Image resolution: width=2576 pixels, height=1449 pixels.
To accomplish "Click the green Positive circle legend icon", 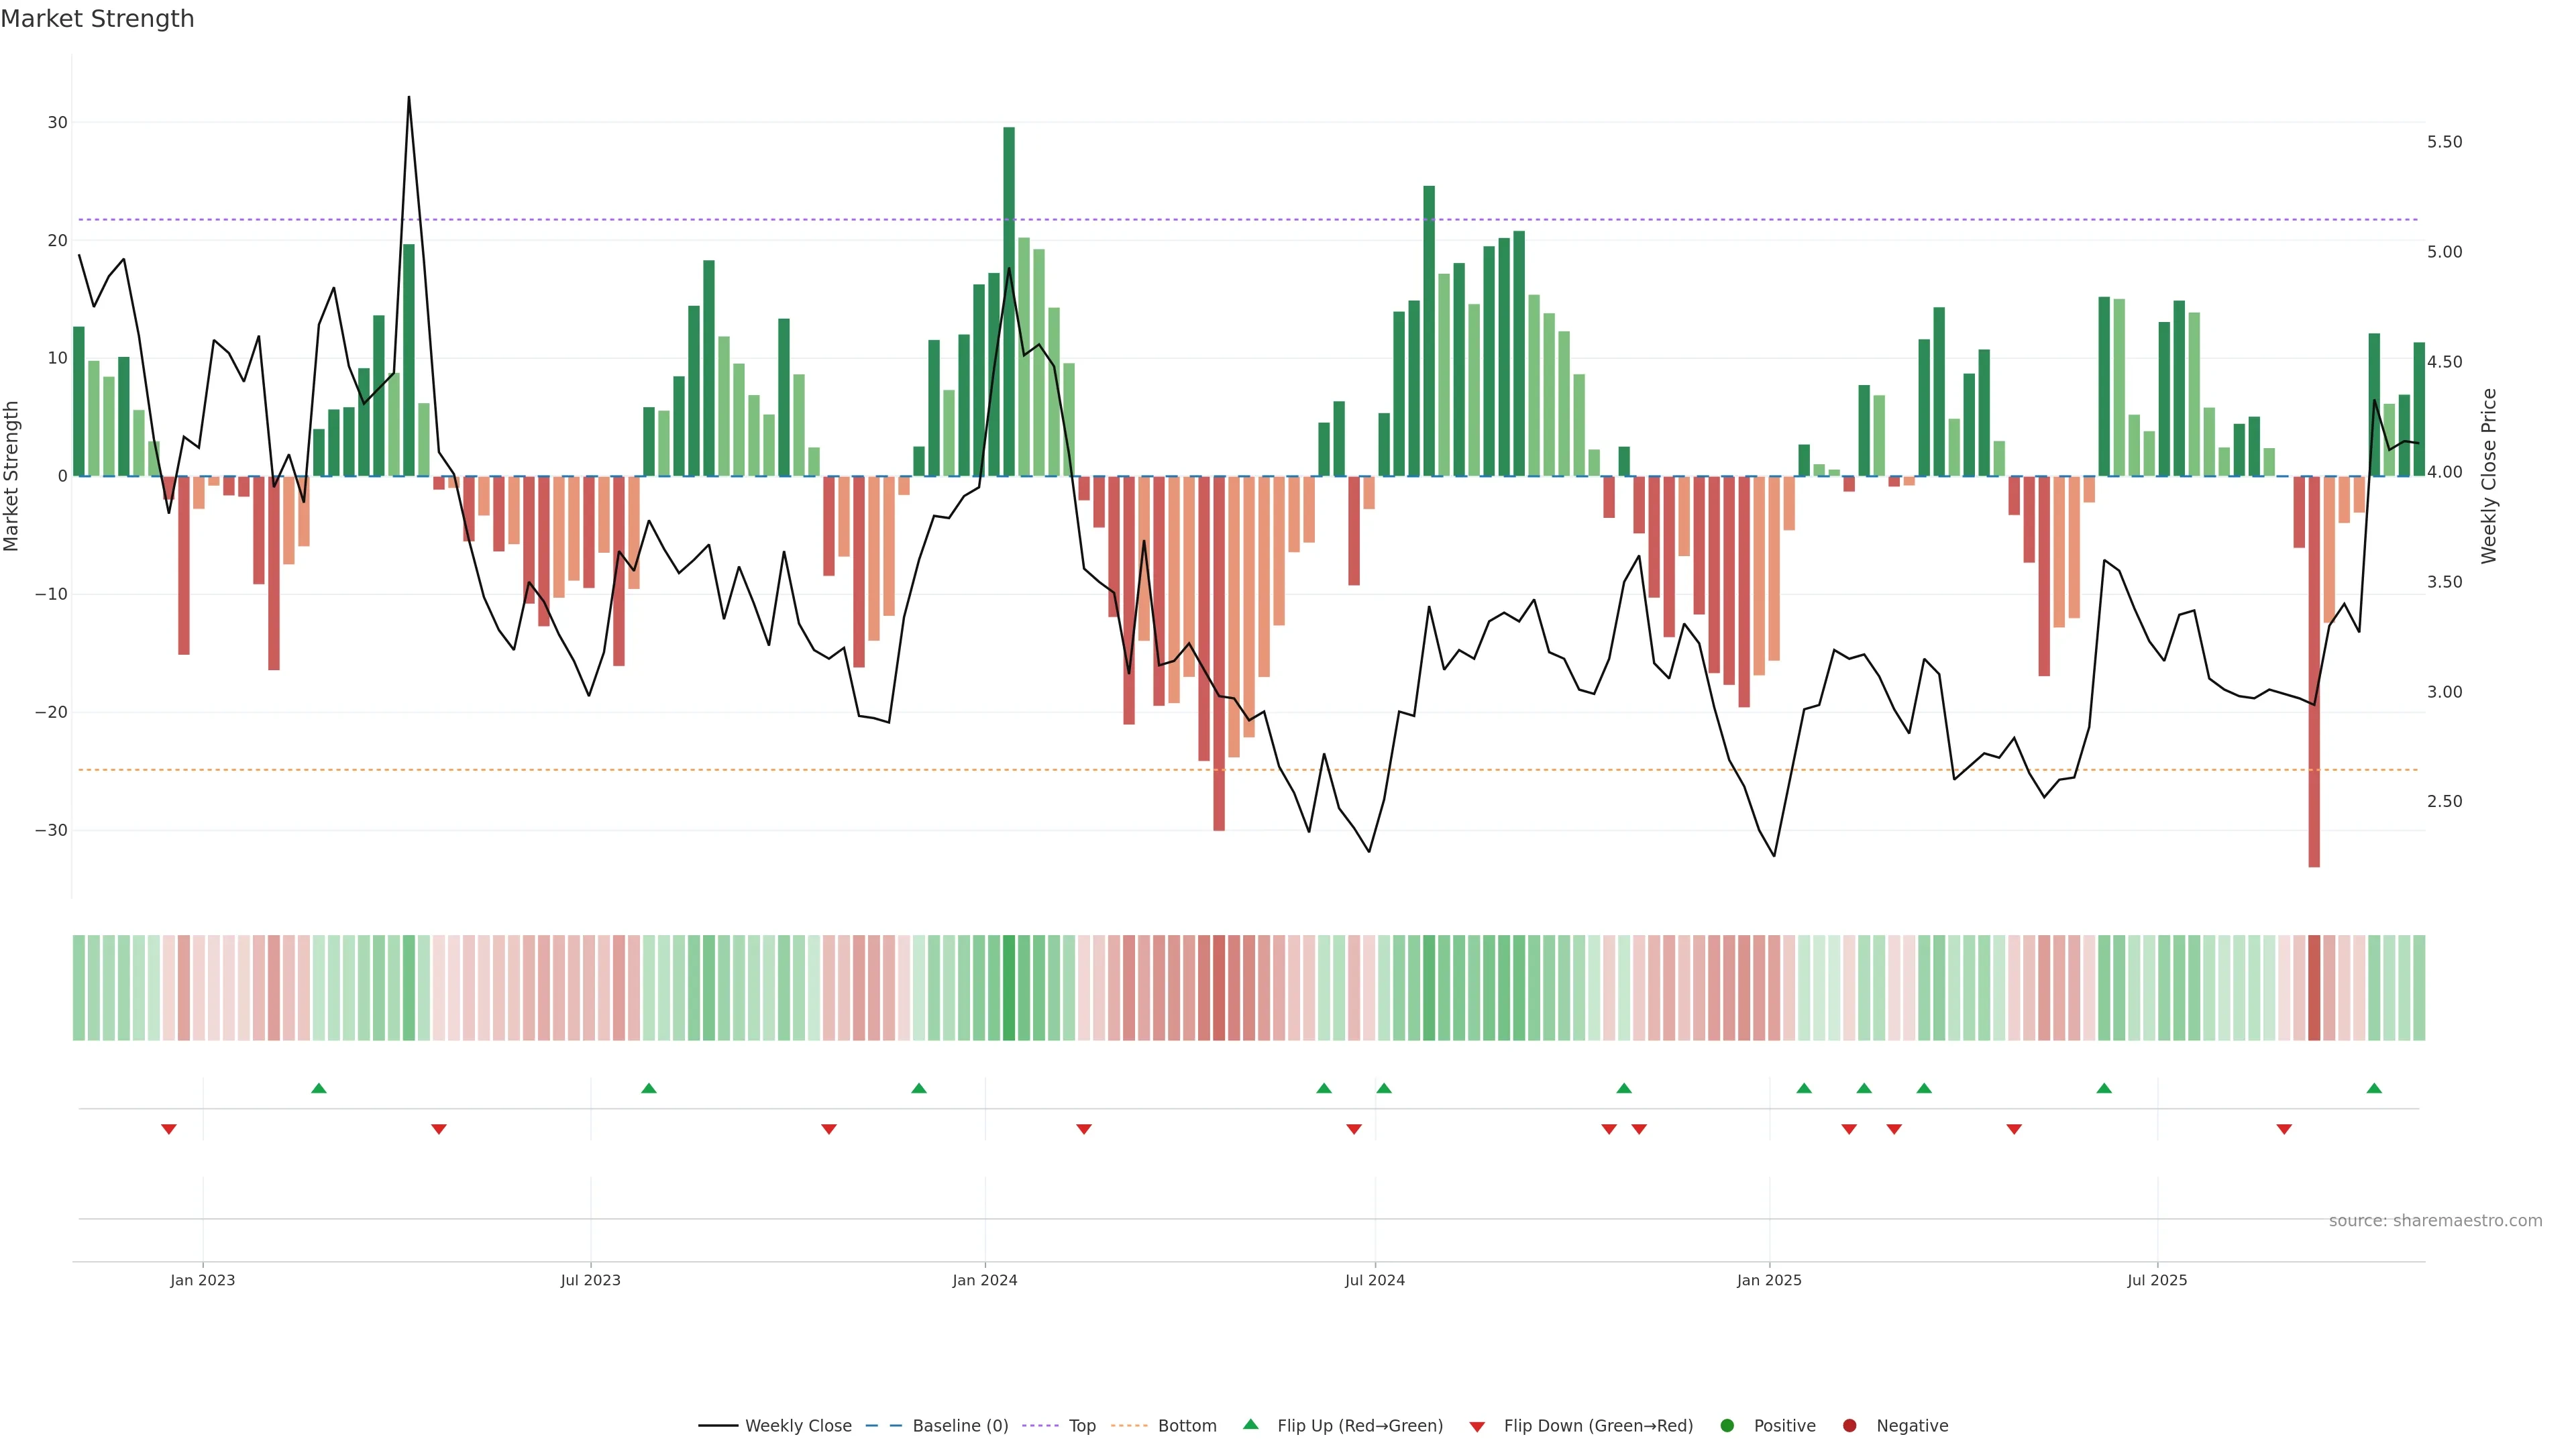I will (x=1727, y=1426).
